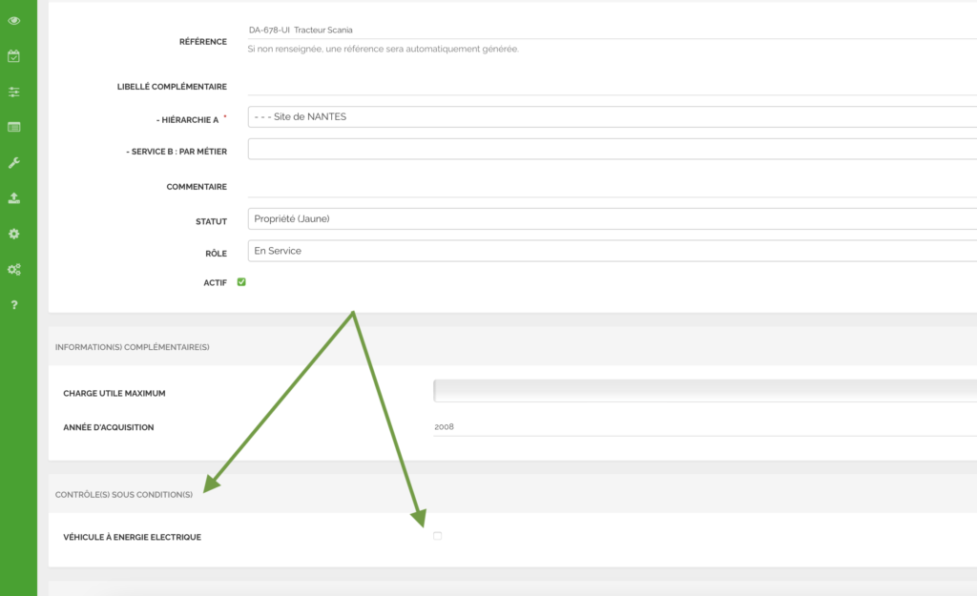Open the calendar check icon in sidebar

14,56
